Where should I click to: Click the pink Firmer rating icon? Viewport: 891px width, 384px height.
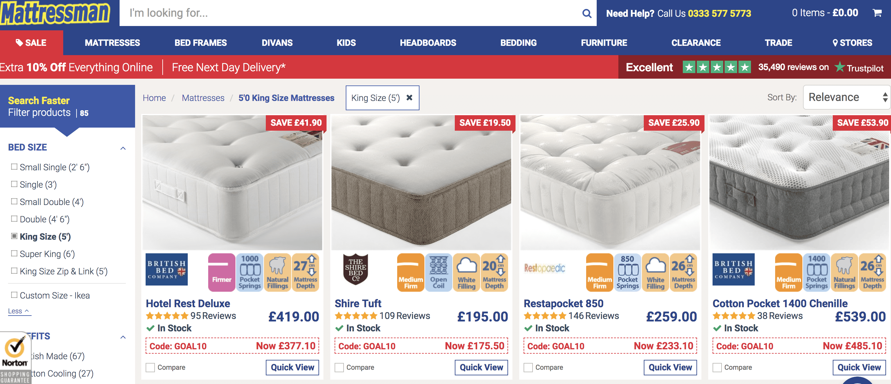pyautogui.click(x=222, y=272)
